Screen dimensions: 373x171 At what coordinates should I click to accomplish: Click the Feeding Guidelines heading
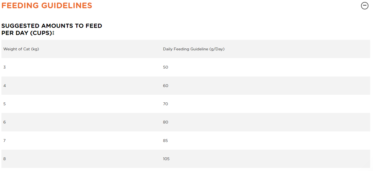coord(47,5)
